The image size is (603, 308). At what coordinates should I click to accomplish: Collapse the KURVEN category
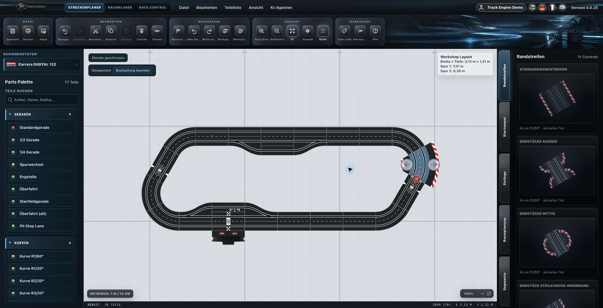tap(41, 243)
